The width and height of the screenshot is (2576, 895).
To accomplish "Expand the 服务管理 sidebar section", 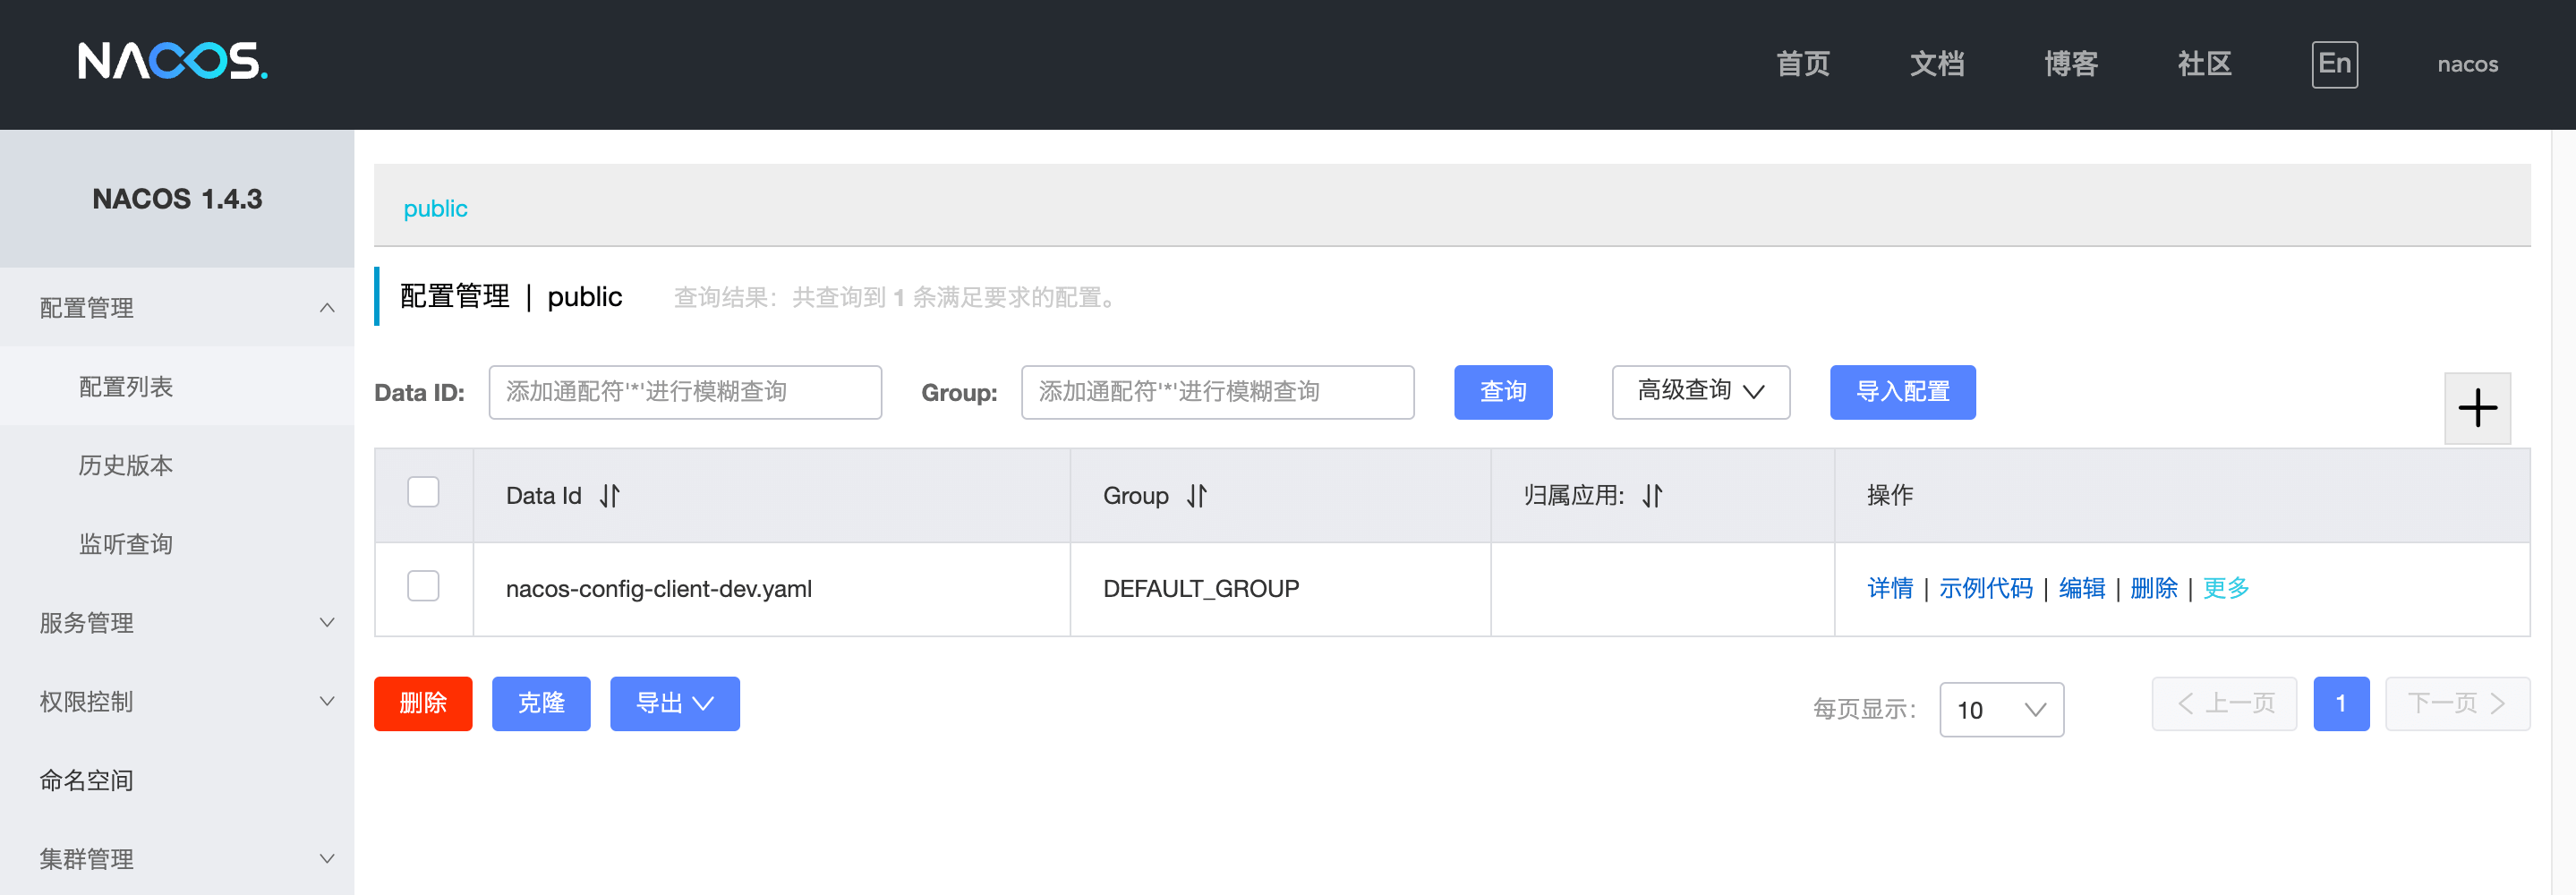I will tap(177, 623).
